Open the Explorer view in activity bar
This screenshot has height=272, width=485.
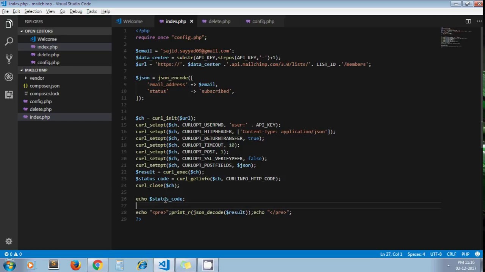(9, 24)
